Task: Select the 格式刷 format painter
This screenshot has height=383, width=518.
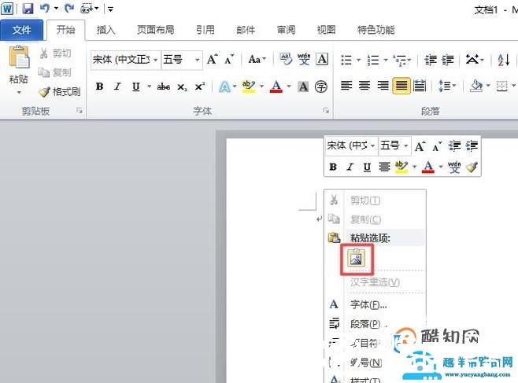Action: pos(60,92)
